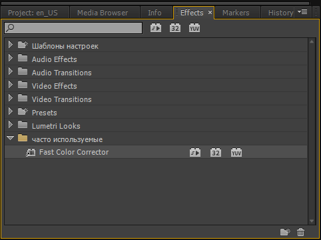Click the YUV badge beside Fast Color Corrector

coord(236,153)
